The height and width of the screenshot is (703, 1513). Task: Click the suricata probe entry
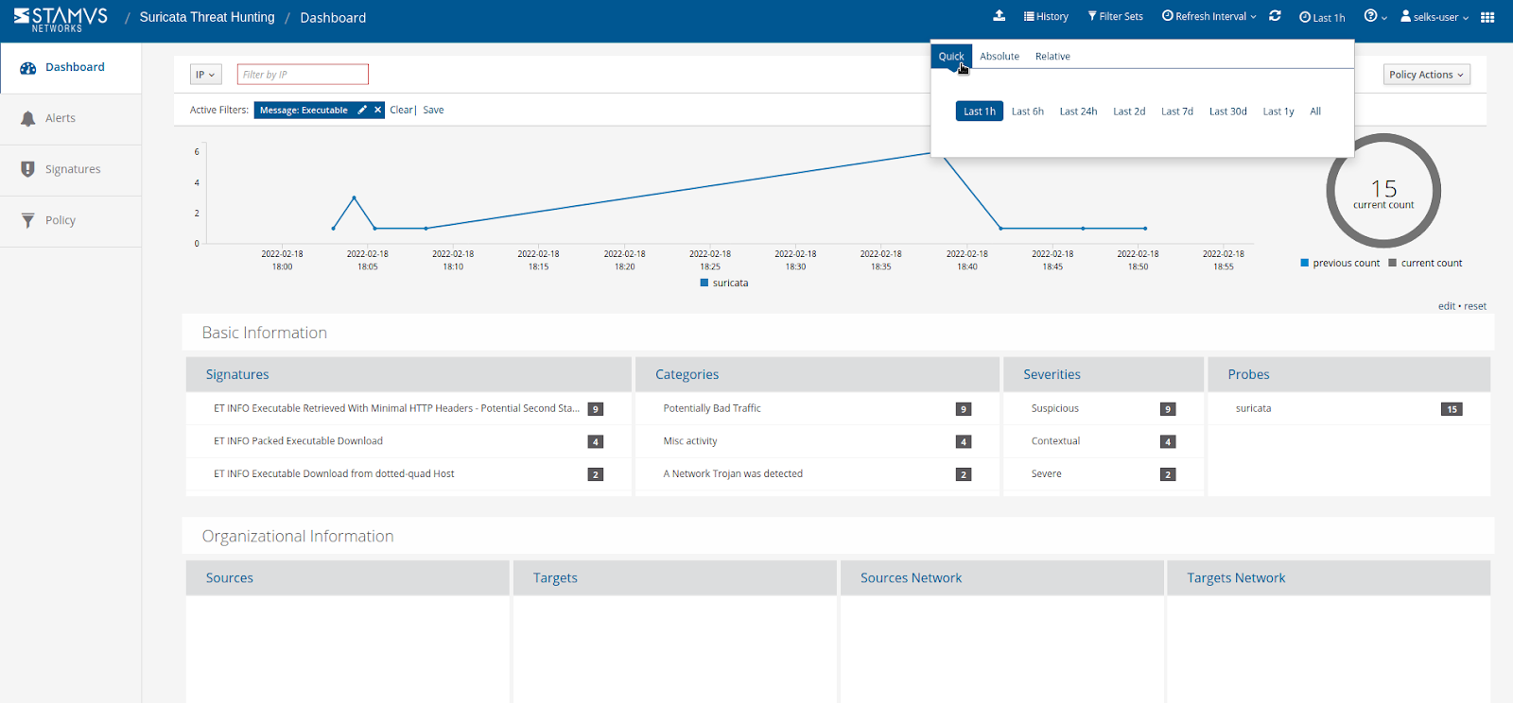tap(1253, 409)
